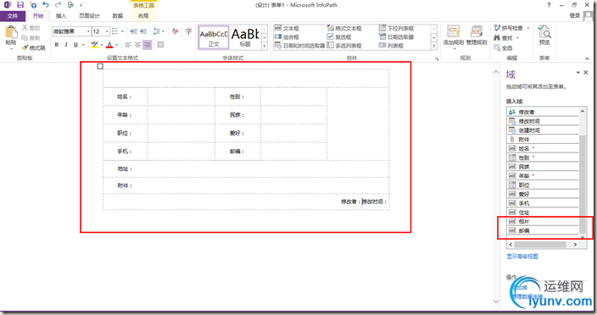Open the 文件 (File) tab

(13, 16)
